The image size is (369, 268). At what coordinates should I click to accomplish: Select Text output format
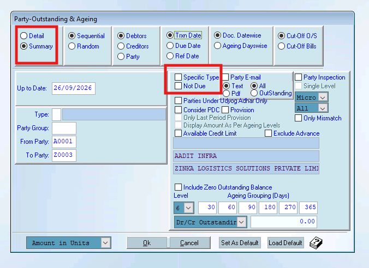pyautogui.click(x=226, y=86)
